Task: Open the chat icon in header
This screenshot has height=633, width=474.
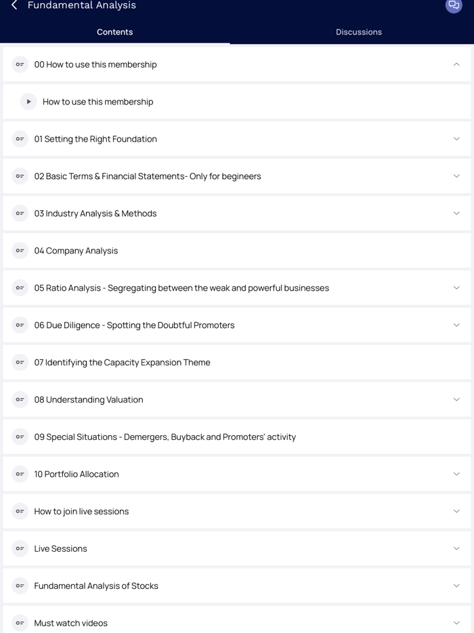Action: pyautogui.click(x=454, y=5)
